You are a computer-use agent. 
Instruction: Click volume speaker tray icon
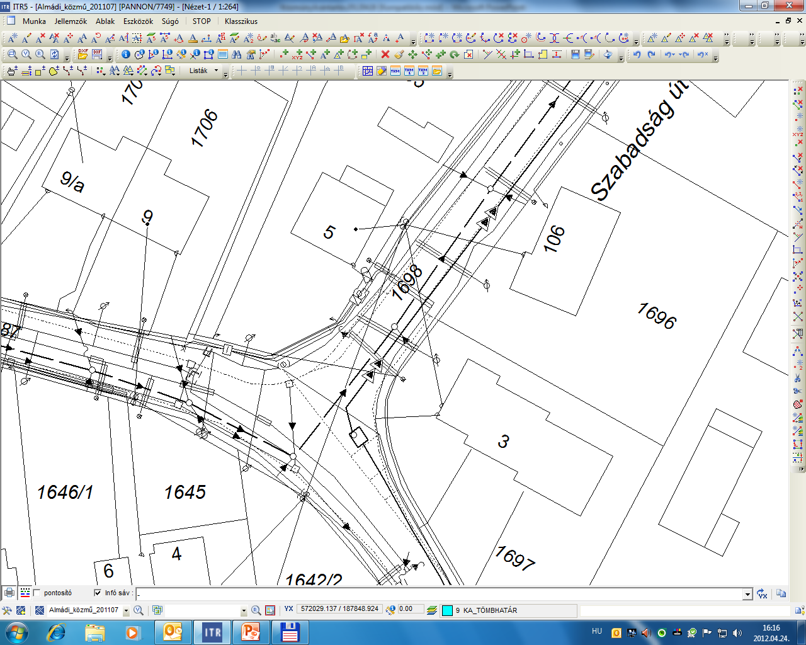coord(737,633)
